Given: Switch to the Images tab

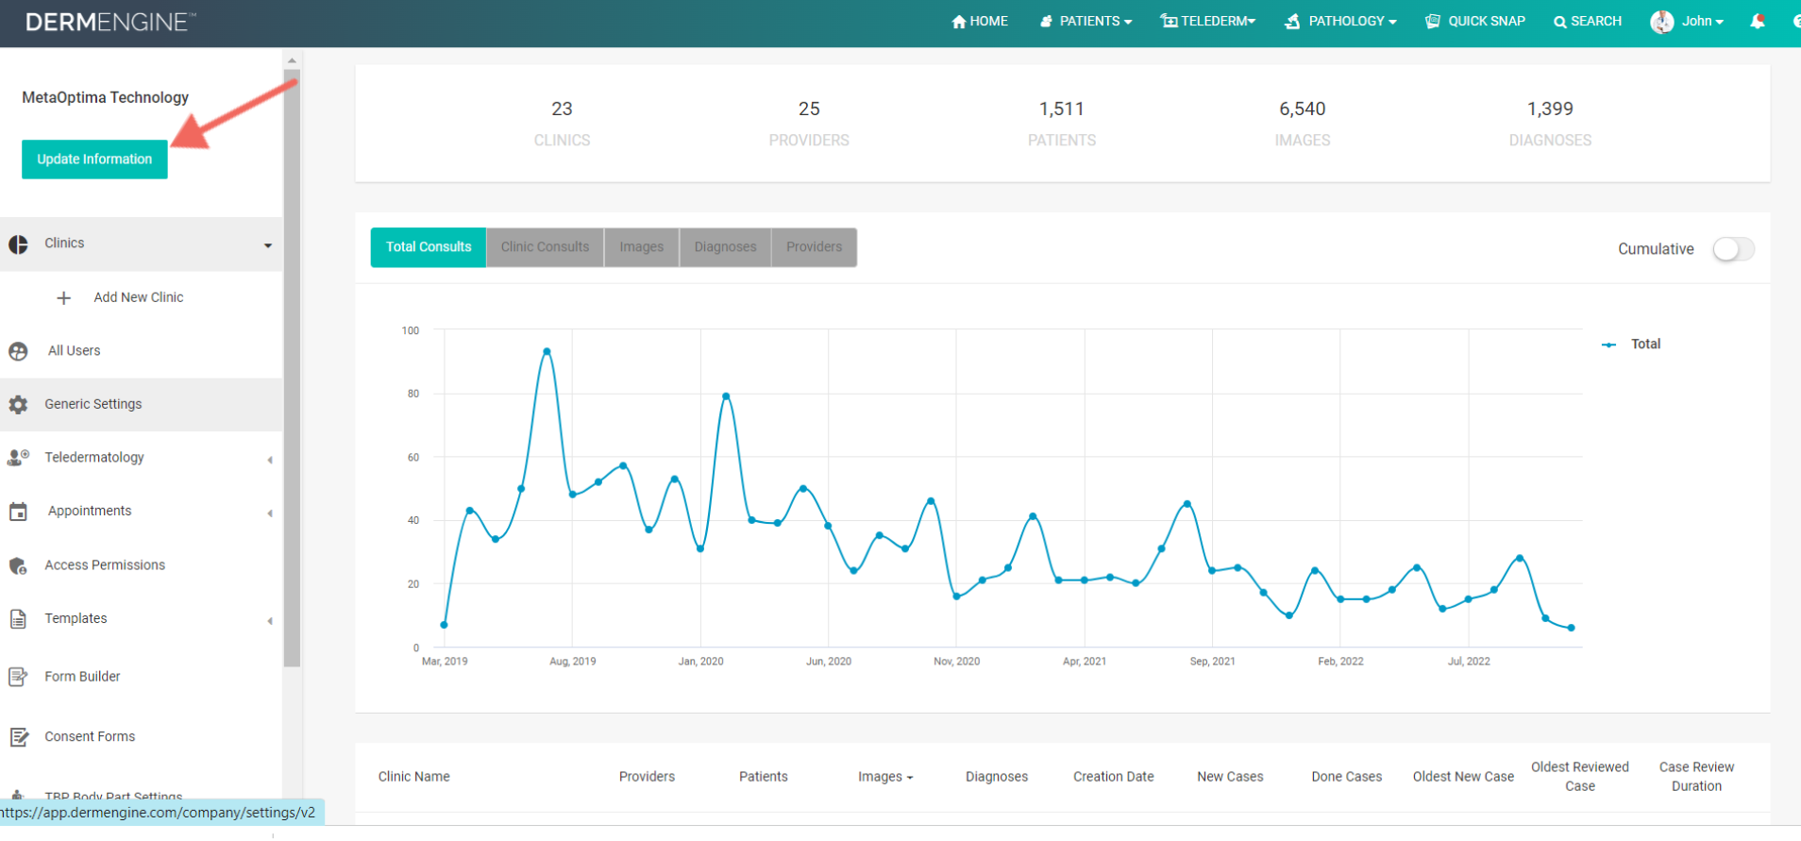Looking at the screenshot, I should [x=642, y=247].
